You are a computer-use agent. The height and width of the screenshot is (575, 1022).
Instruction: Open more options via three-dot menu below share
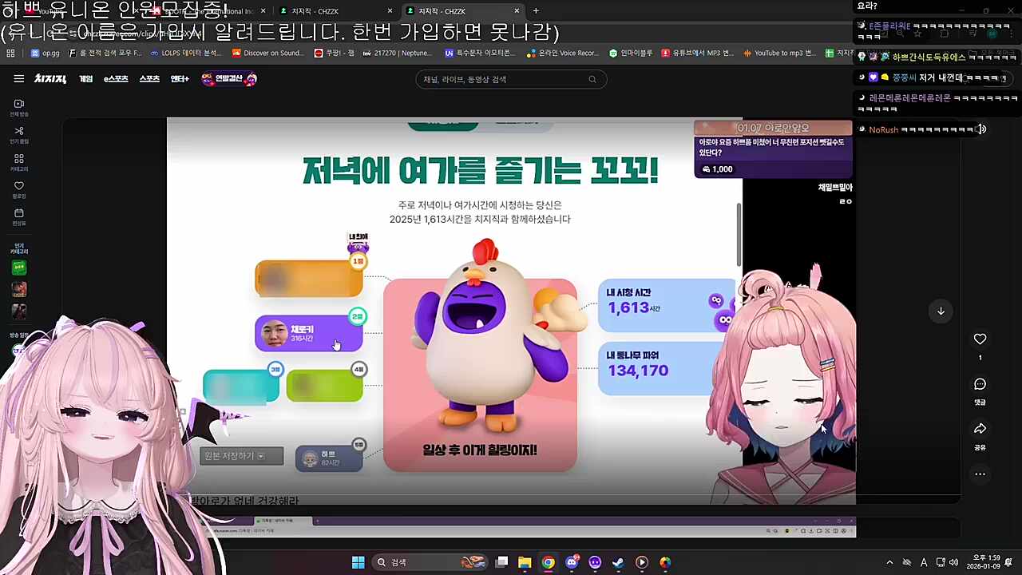pyautogui.click(x=980, y=474)
